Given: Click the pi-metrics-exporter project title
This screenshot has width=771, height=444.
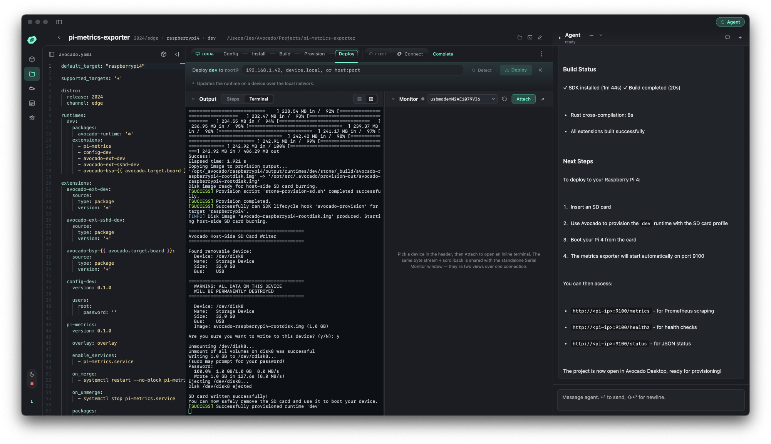Looking at the screenshot, I should point(99,37).
